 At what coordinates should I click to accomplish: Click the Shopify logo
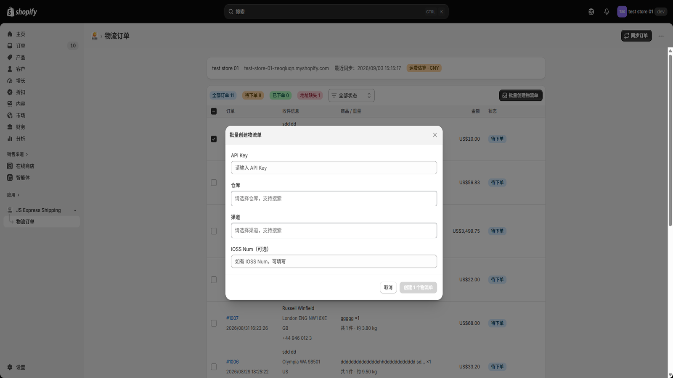22,12
